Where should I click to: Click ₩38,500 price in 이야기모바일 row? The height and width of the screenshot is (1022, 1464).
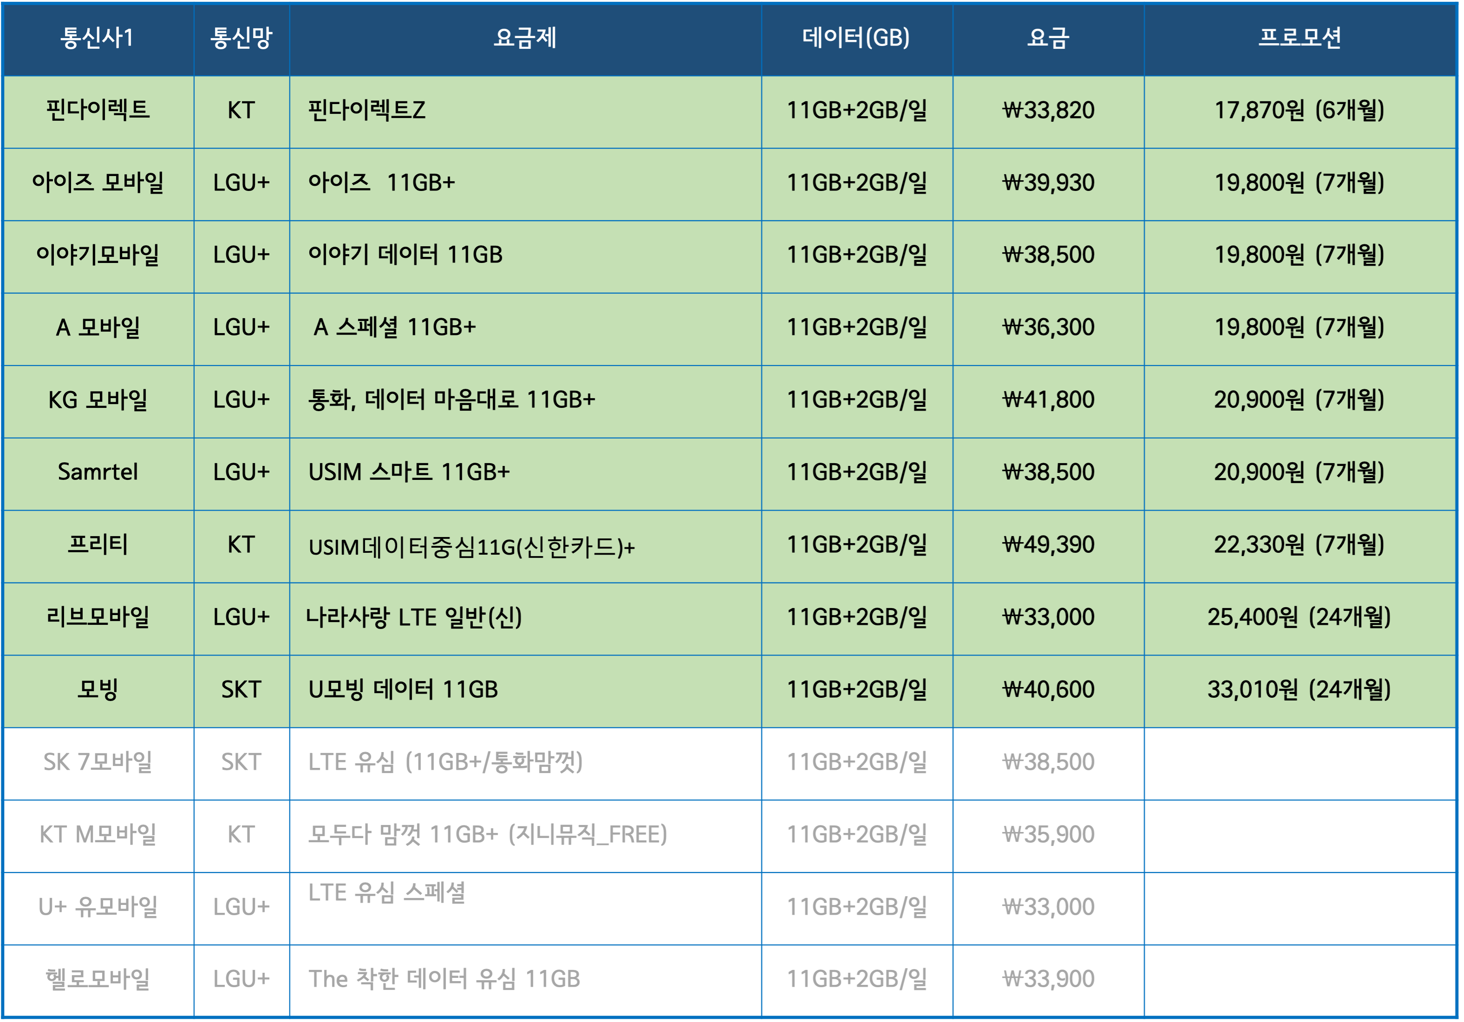(1048, 256)
